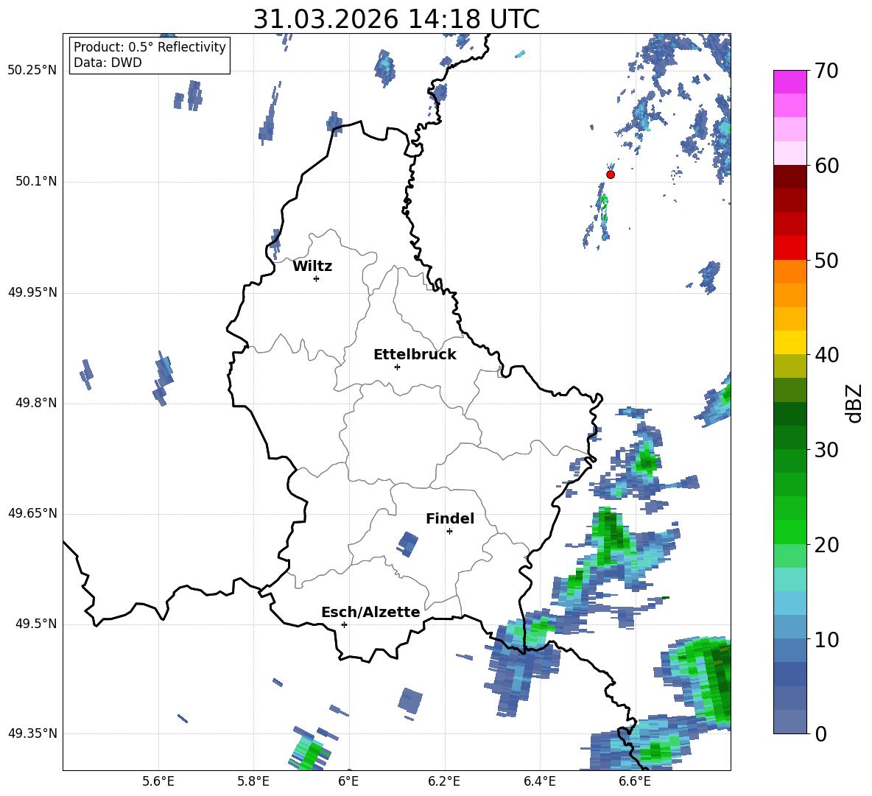Click the 49.95°N latitude label
Viewport: 872px width, 796px height.
click(32, 292)
